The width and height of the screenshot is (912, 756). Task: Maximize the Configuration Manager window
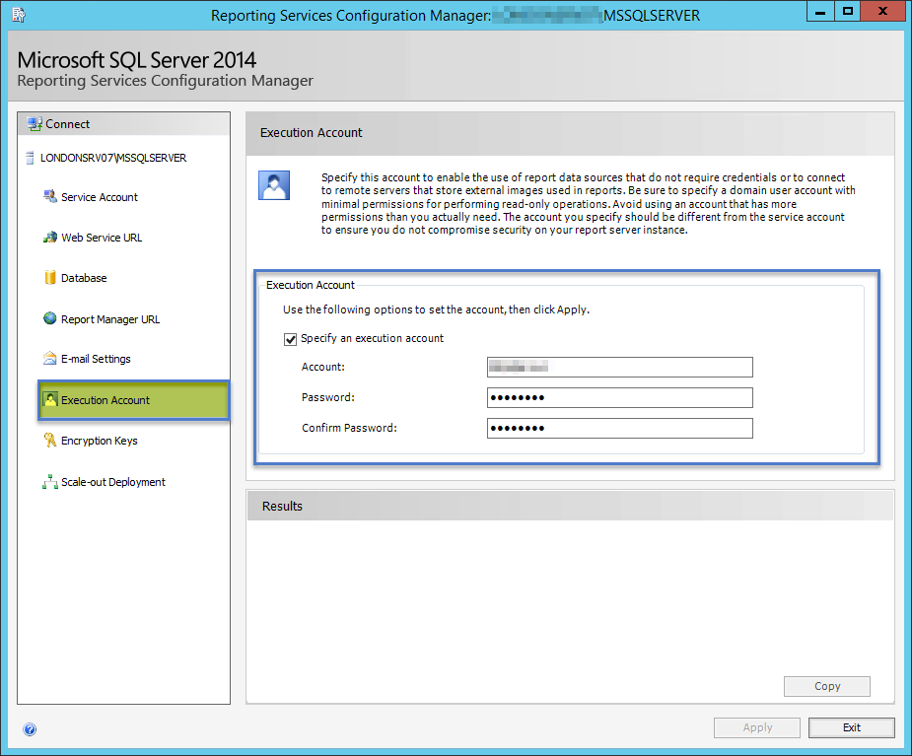click(x=848, y=12)
